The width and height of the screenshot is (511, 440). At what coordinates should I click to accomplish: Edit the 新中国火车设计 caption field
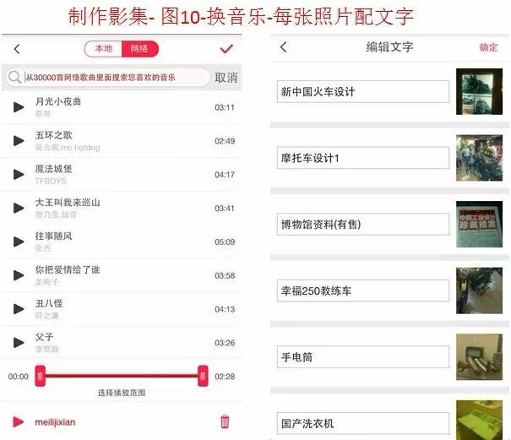pos(363,91)
